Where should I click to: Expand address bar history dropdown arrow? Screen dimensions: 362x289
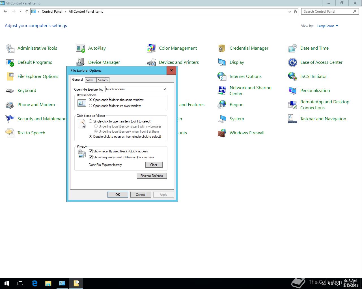pyautogui.click(x=290, y=12)
